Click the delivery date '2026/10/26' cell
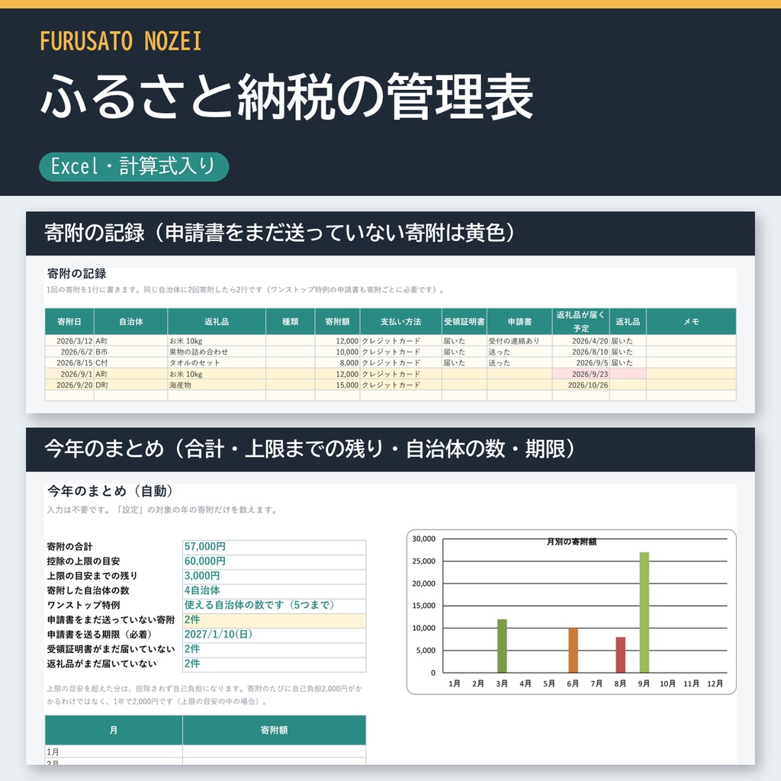The width and height of the screenshot is (781, 781). tap(580, 385)
